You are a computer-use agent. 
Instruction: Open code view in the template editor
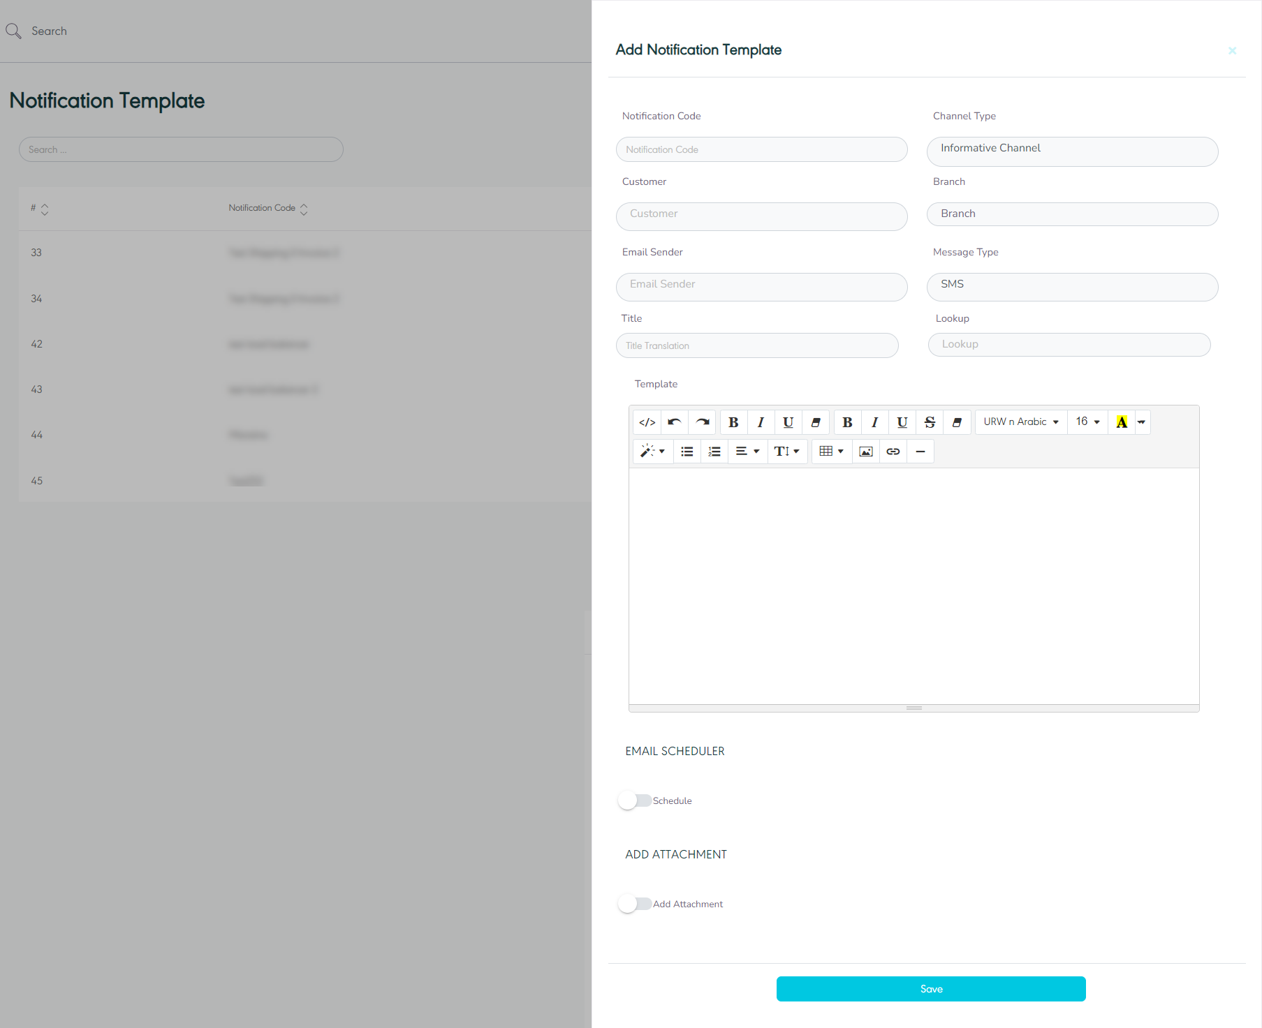coord(647,422)
